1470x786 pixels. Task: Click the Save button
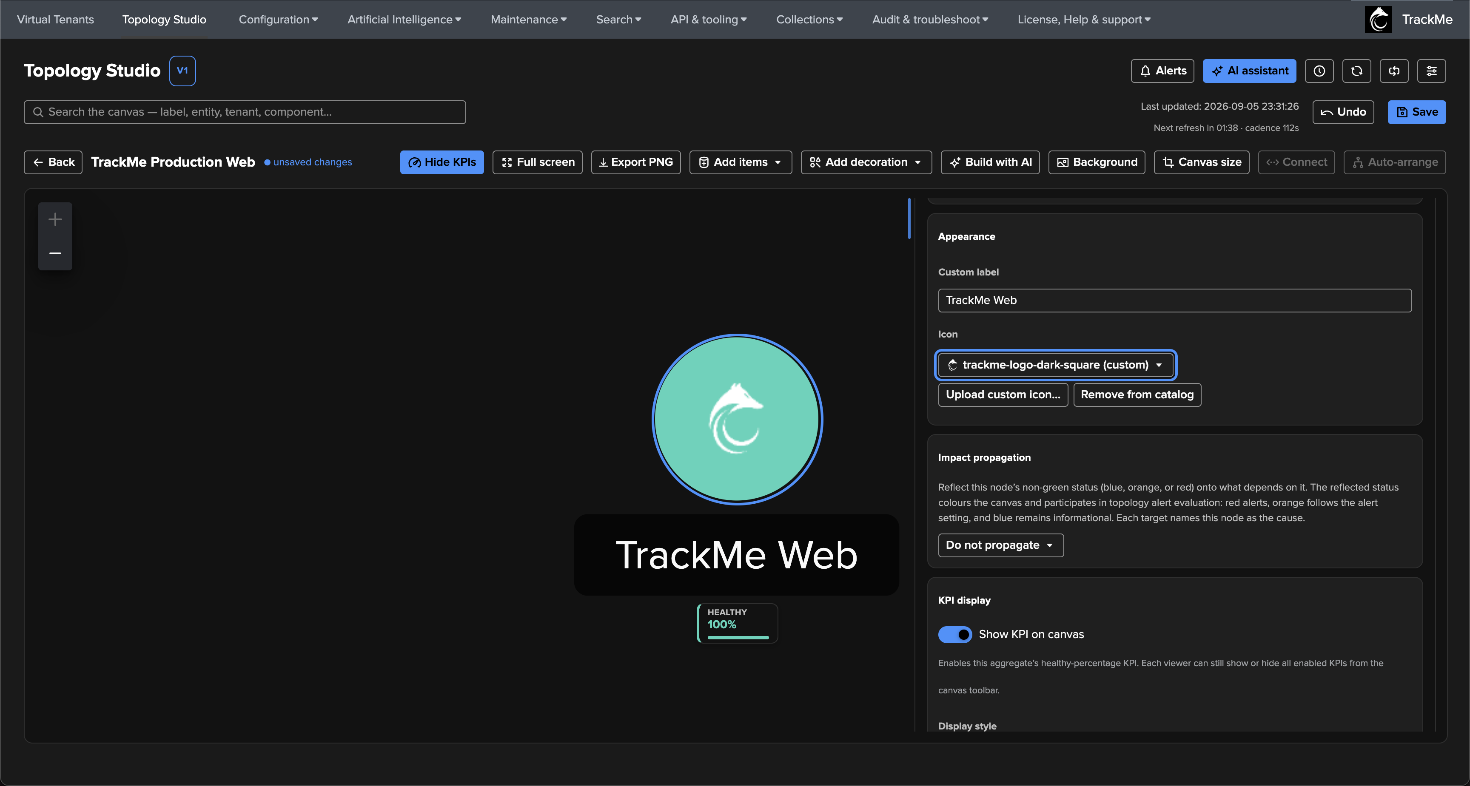[1416, 112]
